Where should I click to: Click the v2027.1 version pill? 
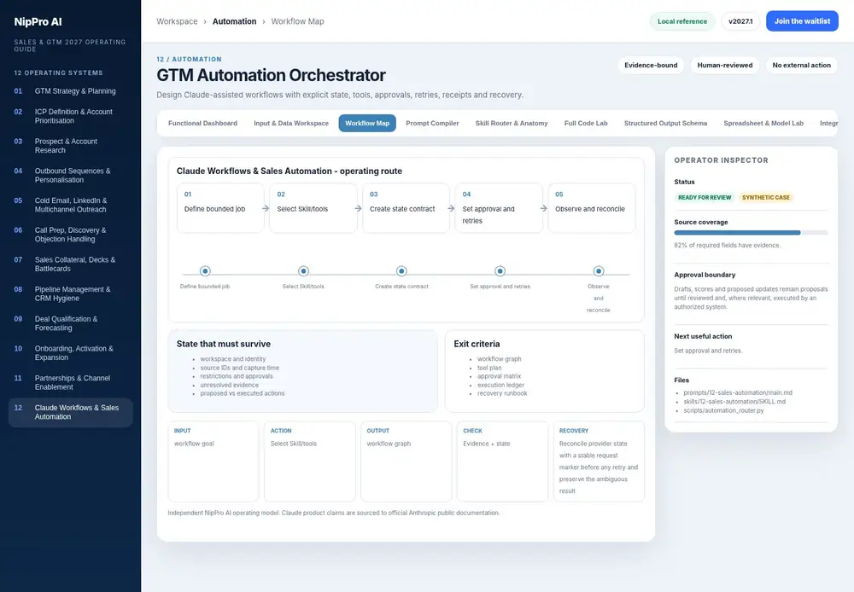[740, 21]
